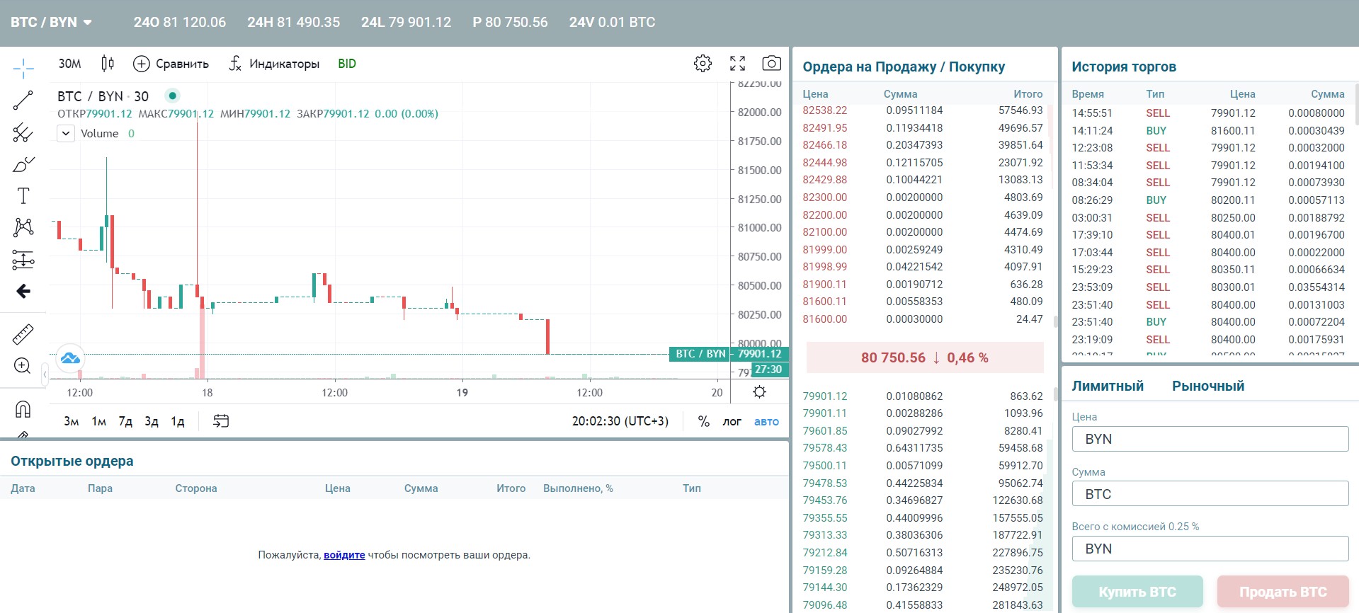Click the войдите login link
Viewport: 1359px width, 613px height.
coord(344,555)
